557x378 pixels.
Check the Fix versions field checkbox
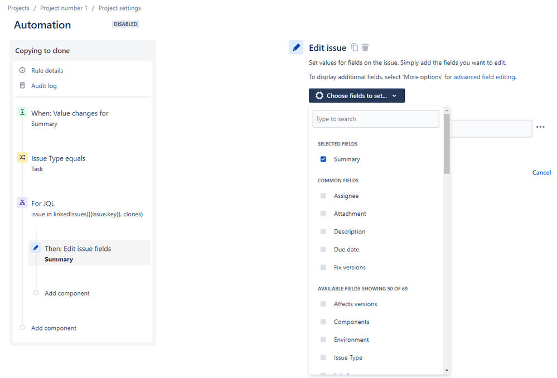tap(323, 267)
